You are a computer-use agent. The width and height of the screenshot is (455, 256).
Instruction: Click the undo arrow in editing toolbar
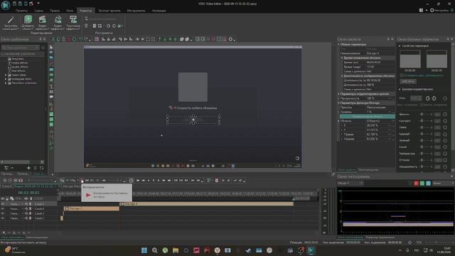(80, 39)
